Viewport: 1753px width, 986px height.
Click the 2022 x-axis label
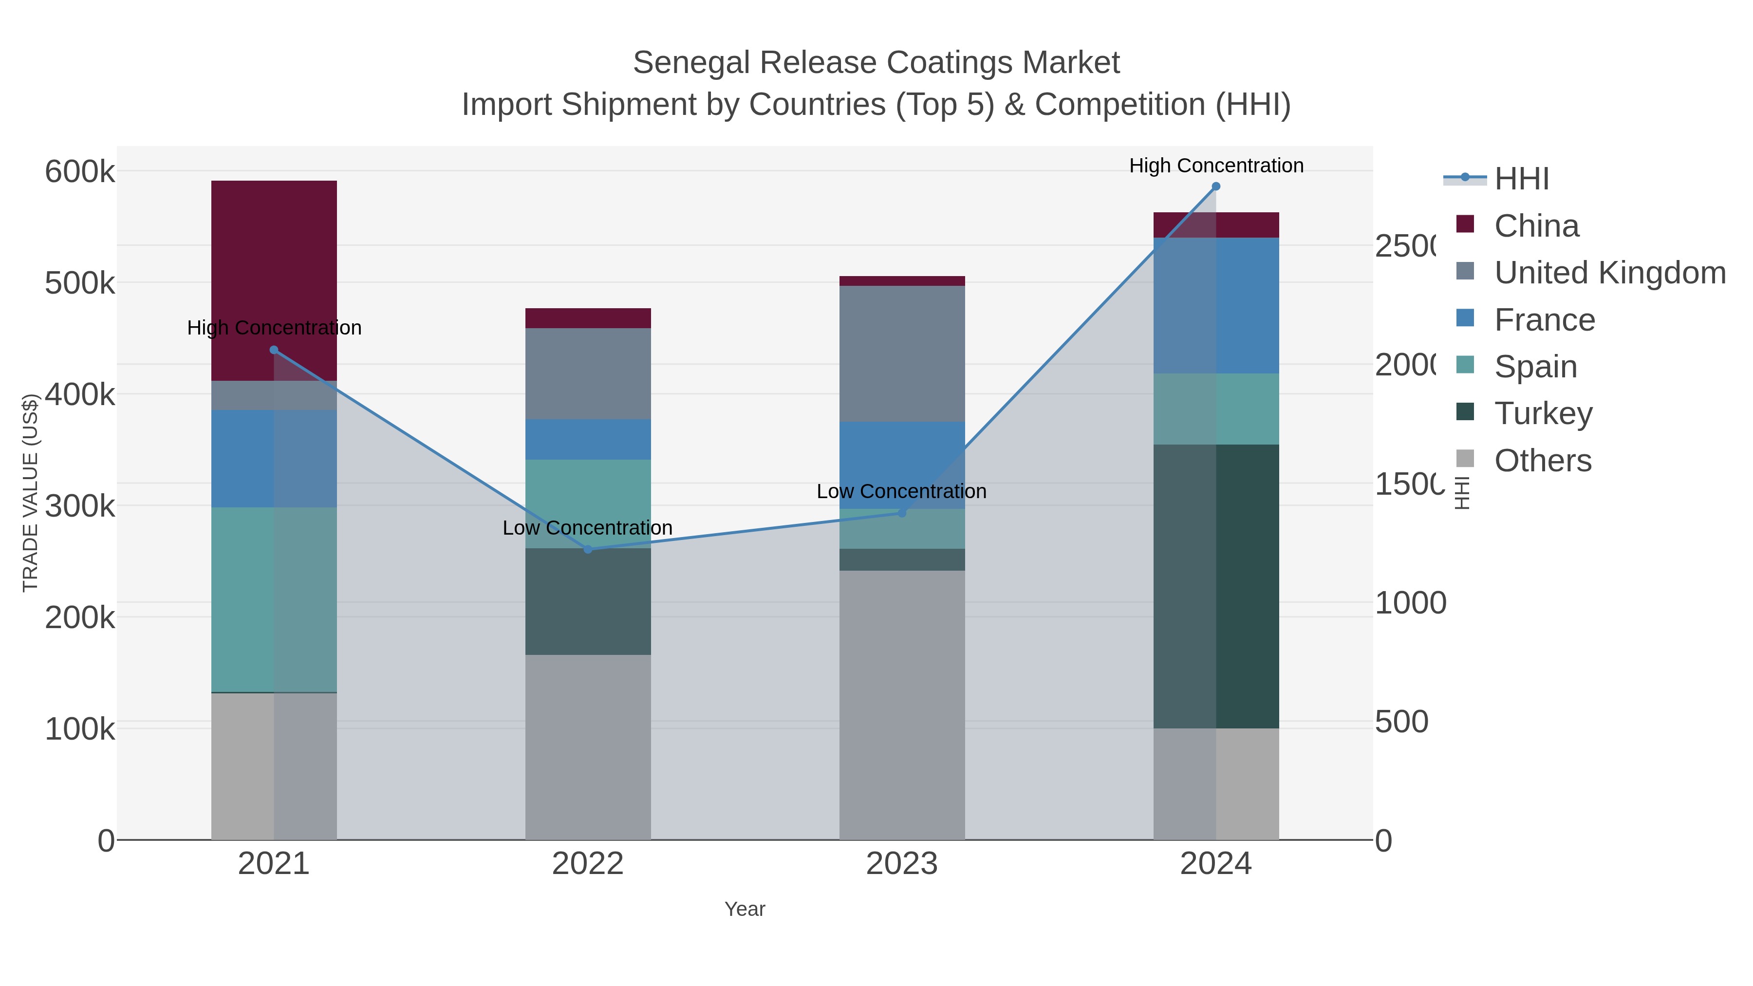588,863
